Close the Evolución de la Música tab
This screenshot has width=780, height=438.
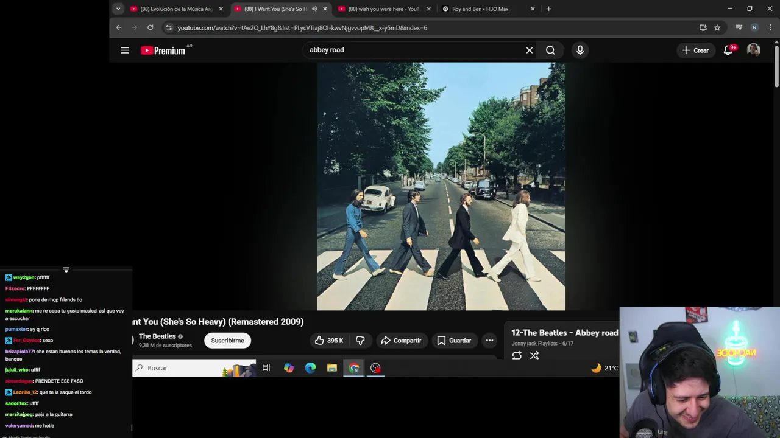(221, 9)
